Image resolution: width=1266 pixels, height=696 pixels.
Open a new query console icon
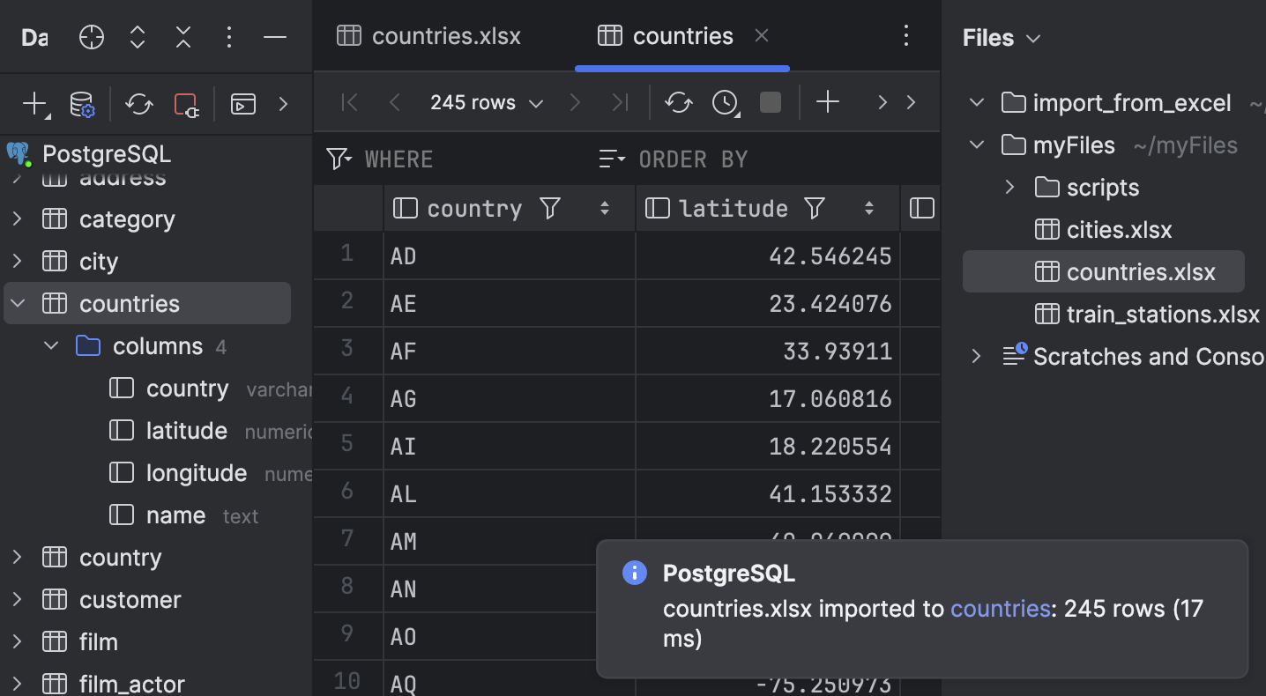(242, 105)
